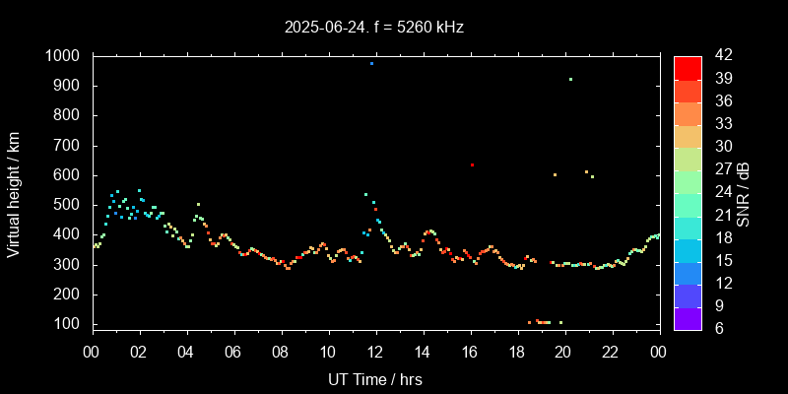Select the light green 24–27 dB band
788x394 pixels.
(688, 181)
